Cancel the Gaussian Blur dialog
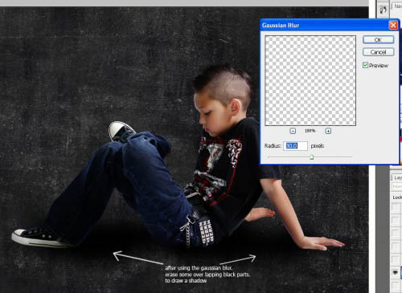Image resolution: width=402 pixels, height=293 pixels. pos(378,52)
